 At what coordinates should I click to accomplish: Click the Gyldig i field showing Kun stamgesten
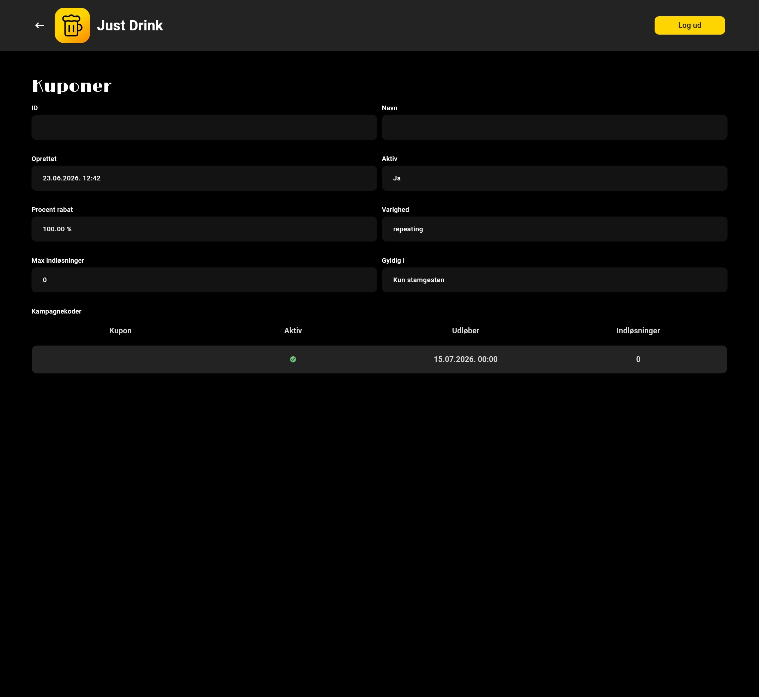pyautogui.click(x=554, y=280)
